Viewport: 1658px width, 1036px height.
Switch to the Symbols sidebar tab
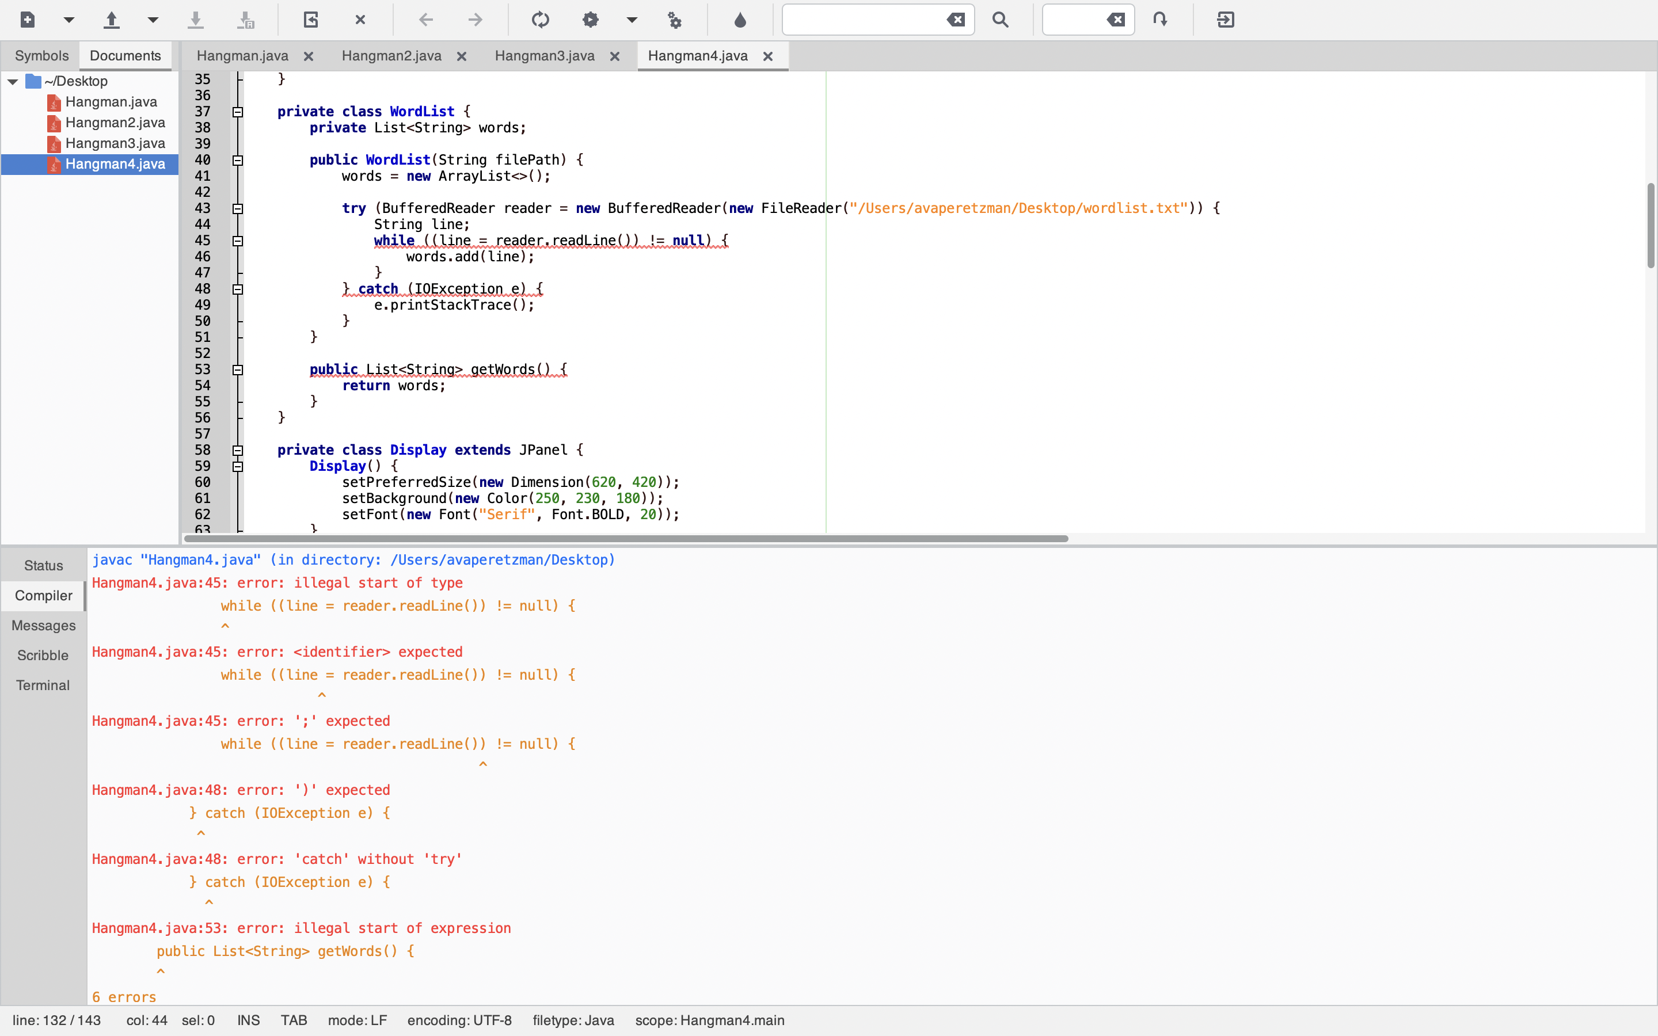coord(42,55)
